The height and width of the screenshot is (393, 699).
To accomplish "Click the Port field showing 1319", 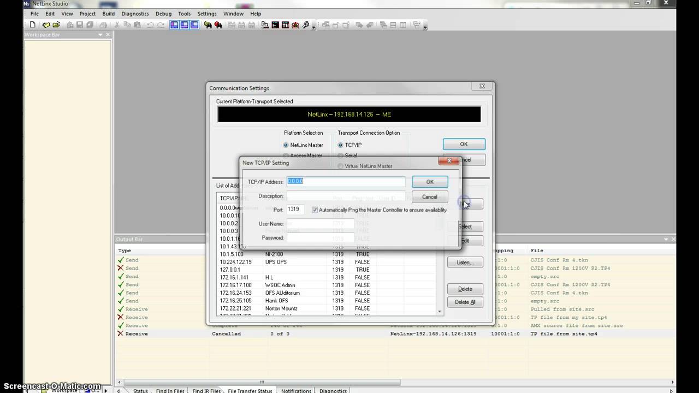I will click(x=295, y=210).
